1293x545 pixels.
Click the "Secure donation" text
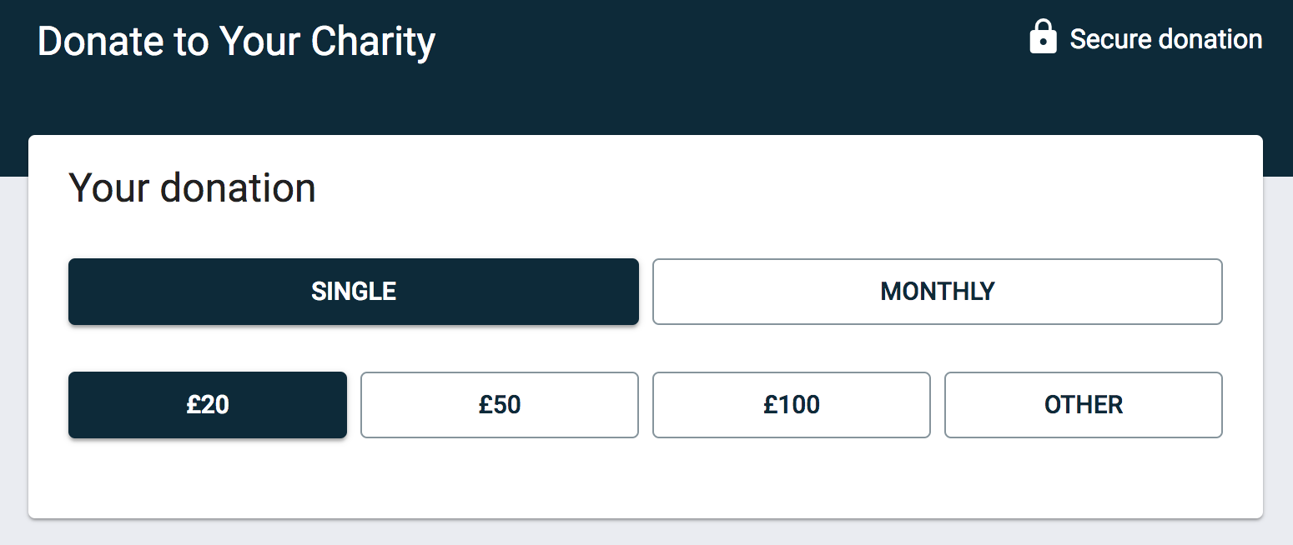1165,39
